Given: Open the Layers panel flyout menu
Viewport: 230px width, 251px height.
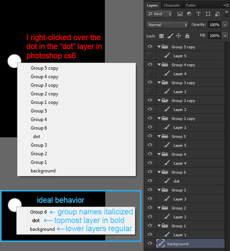Looking at the screenshot, I should (x=226, y=5).
